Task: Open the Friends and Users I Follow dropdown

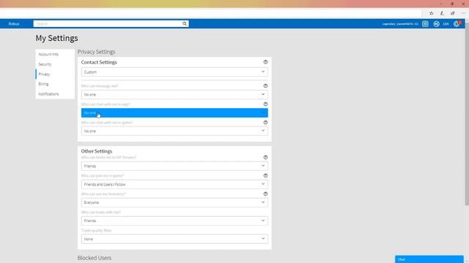Action: coord(174,184)
